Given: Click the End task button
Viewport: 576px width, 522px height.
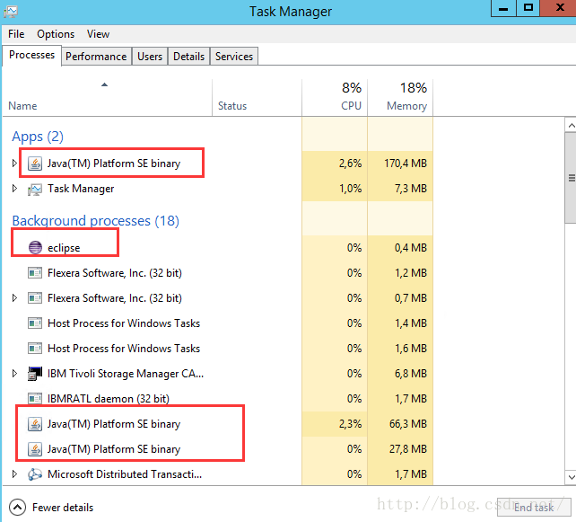Looking at the screenshot, I should coord(534,508).
